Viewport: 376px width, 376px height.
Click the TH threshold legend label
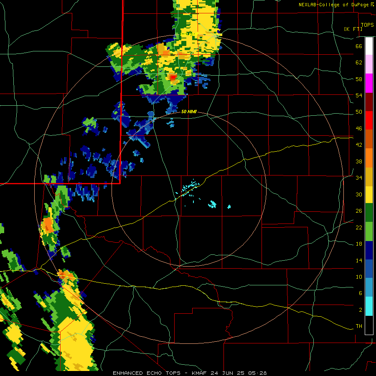tap(359, 326)
